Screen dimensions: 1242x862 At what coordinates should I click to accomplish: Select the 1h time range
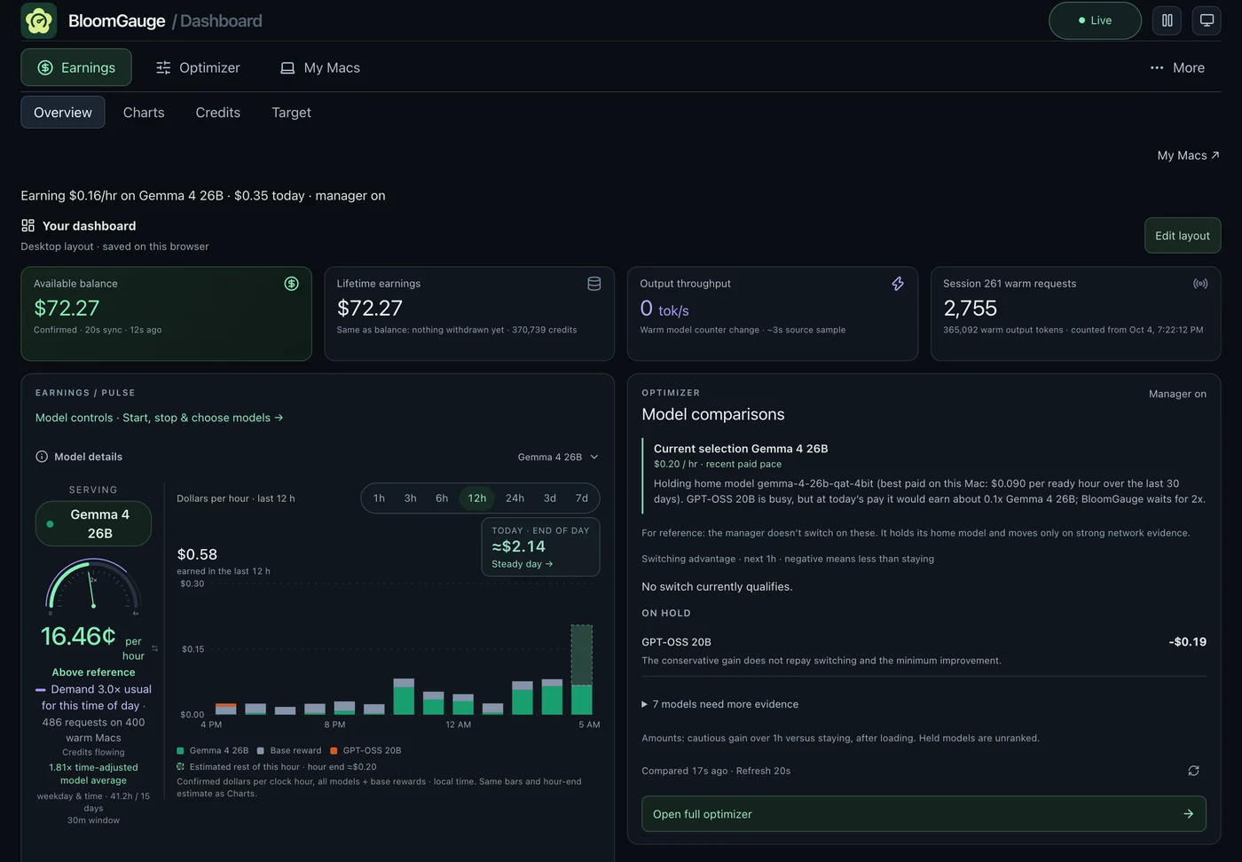pos(379,498)
